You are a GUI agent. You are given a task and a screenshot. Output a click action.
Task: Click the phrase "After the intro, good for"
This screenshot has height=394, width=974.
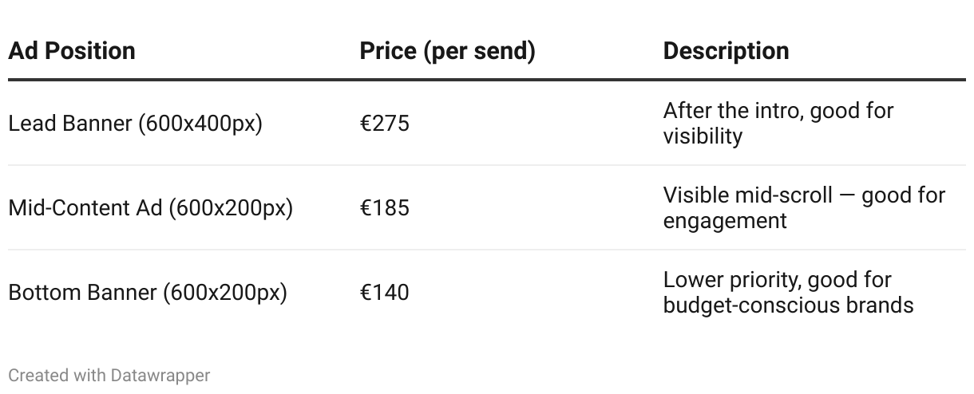778,111
